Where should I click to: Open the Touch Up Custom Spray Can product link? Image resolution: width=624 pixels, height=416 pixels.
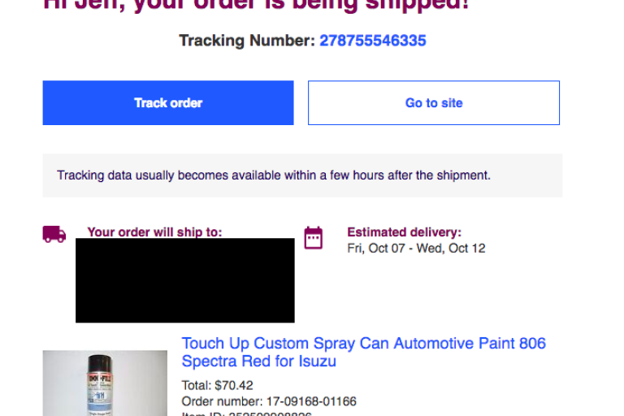(363, 344)
